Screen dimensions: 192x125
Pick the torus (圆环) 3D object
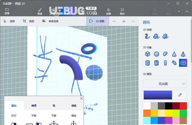(x=183, y=63)
